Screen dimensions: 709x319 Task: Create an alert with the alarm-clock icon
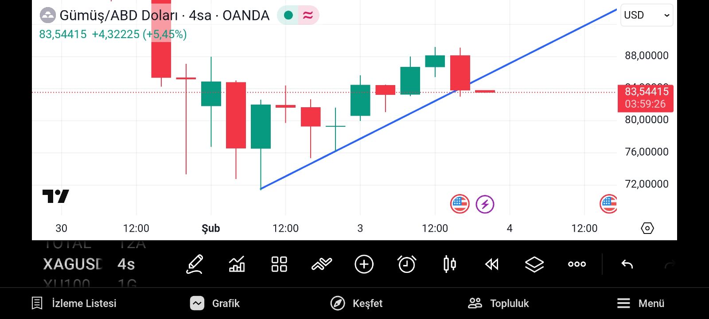coord(407,265)
